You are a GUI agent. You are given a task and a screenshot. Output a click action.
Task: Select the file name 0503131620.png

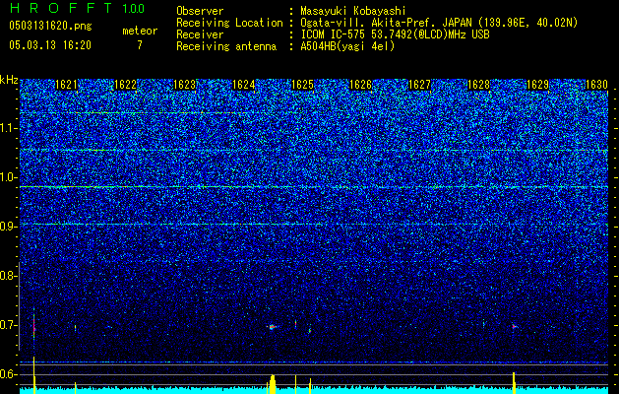tap(50, 26)
